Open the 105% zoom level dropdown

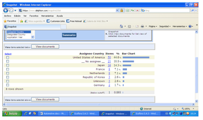(x=193, y=109)
